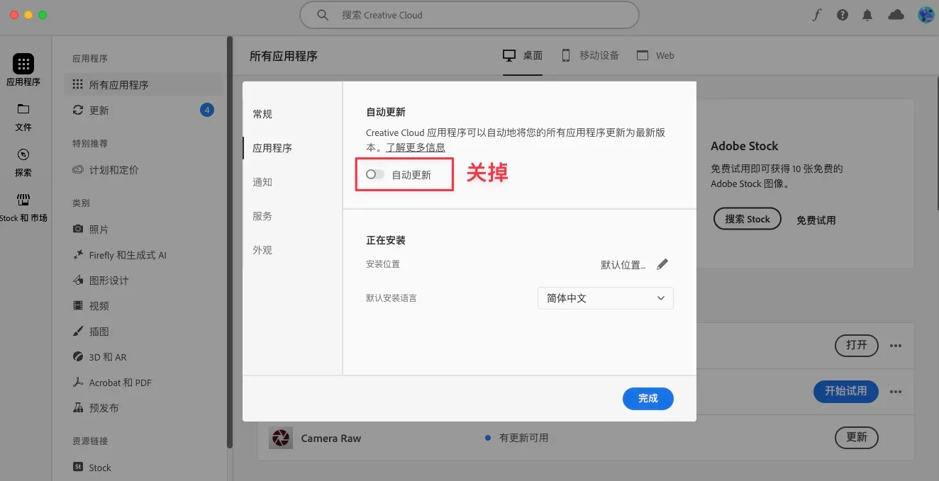Viewport: 939px width, 481px height.
Task: Select 所有应用程序 in the sidebar
Action: 144,84
